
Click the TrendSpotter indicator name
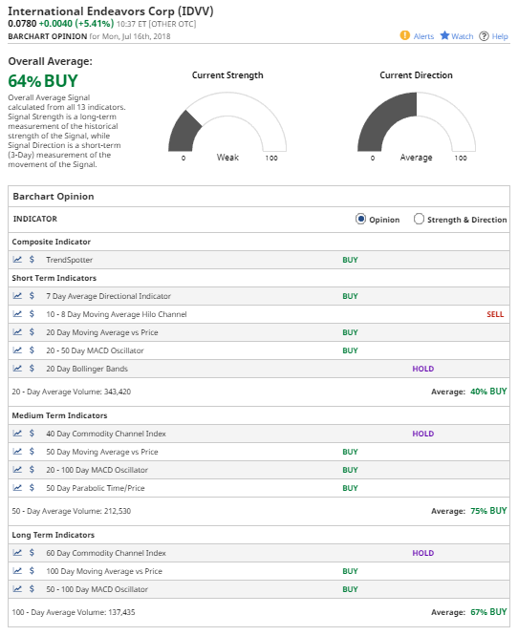[70, 260]
